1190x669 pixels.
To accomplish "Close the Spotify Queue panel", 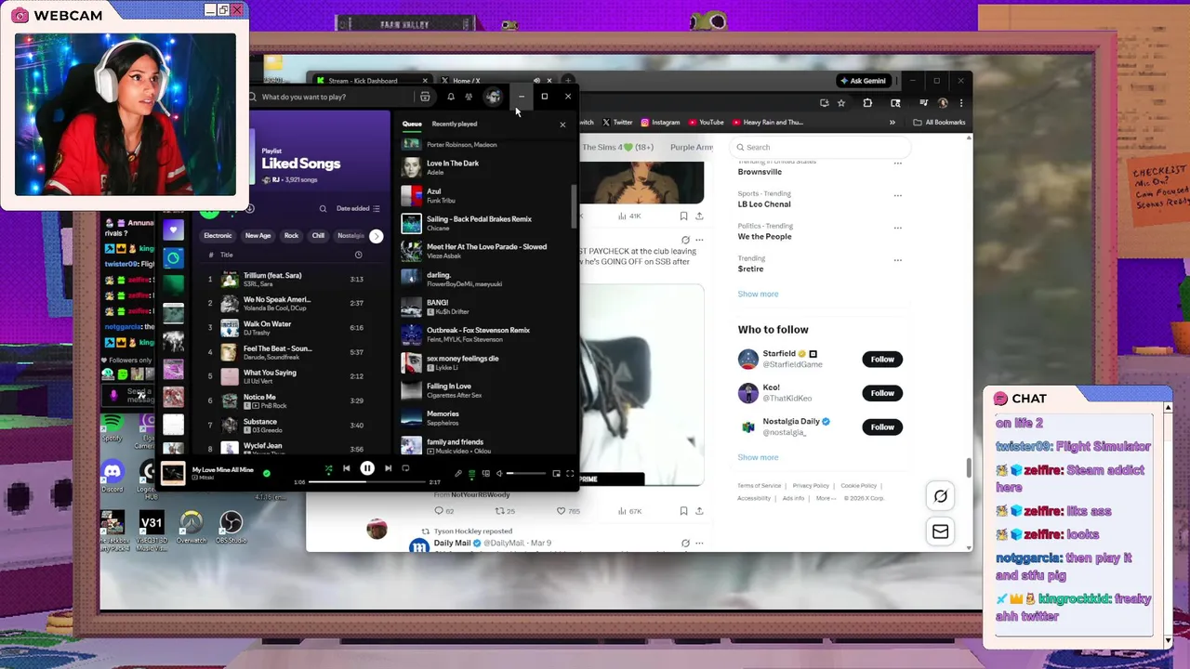I will point(562,125).
